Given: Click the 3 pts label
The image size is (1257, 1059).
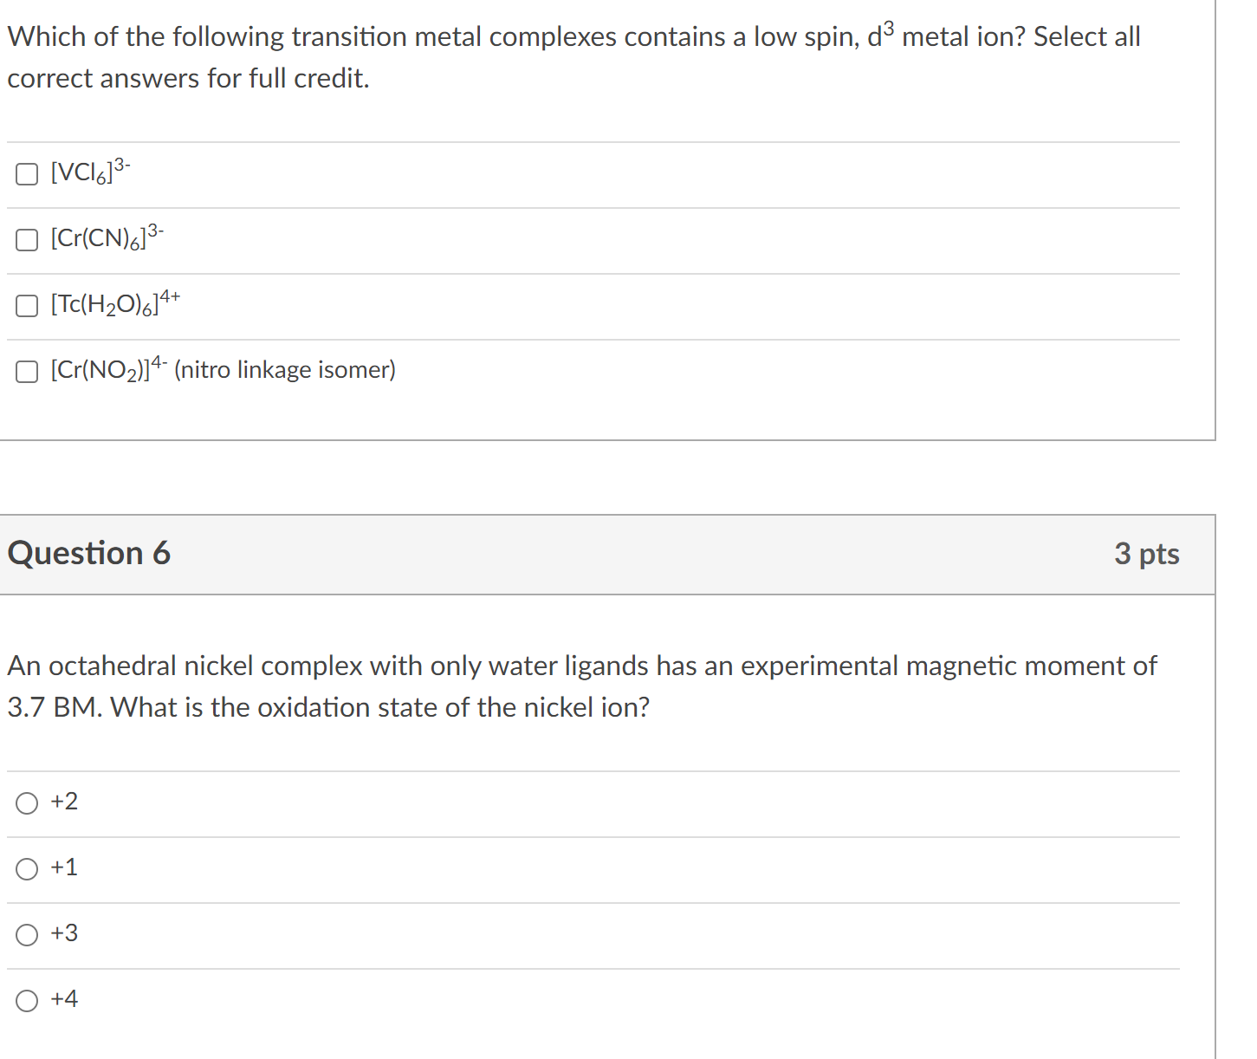Looking at the screenshot, I should click(x=1148, y=554).
